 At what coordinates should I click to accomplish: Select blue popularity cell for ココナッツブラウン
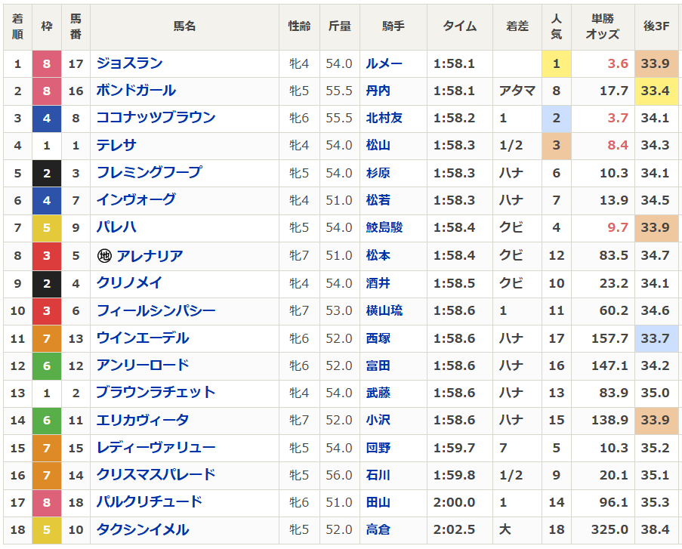pos(557,118)
